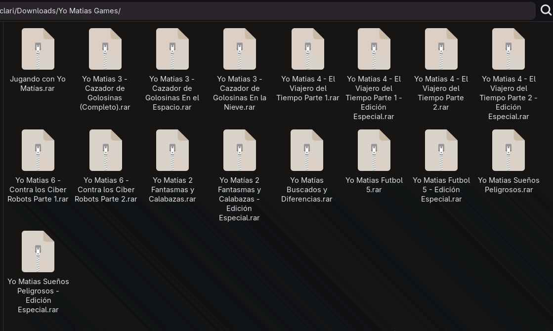Click Viajero del Tiempo Parte 2 Edición Especial archive
The width and height of the screenshot is (553, 331).
pos(509,49)
